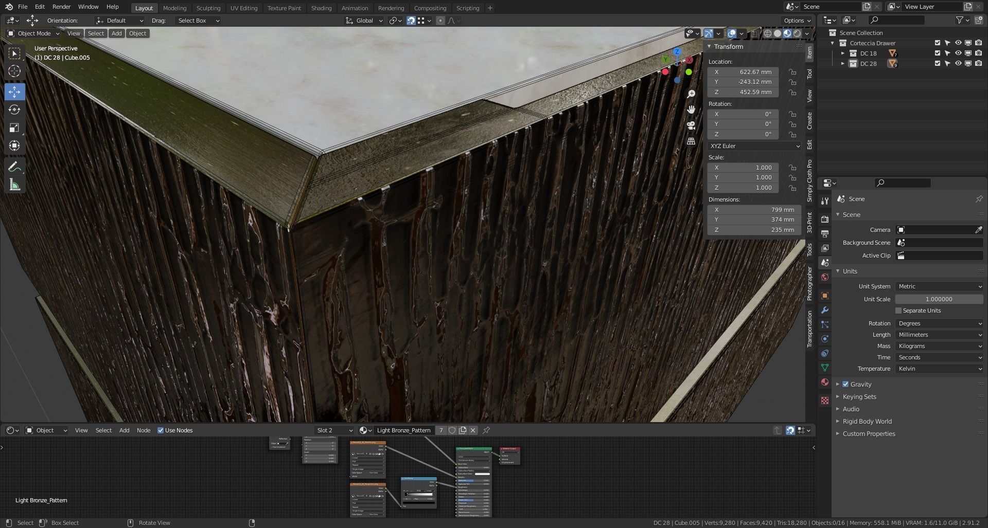Lock the Location X value
Screen dimensions: 988x528
[792, 72]
